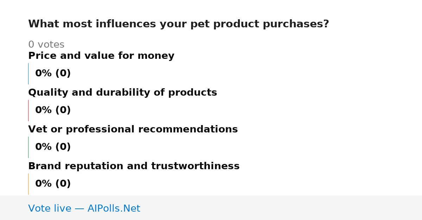The height and width of the screenshot is (220, 422).
Task: Click the green result bar for Vet recommendations
Action: pos(28,147)
